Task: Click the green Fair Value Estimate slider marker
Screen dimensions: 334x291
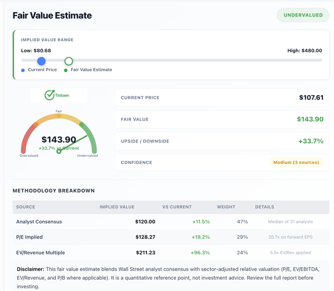Action: pyautogui.click(x=68, y=61)
